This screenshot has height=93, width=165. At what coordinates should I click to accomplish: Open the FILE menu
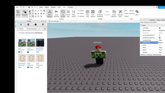[17, 7]
